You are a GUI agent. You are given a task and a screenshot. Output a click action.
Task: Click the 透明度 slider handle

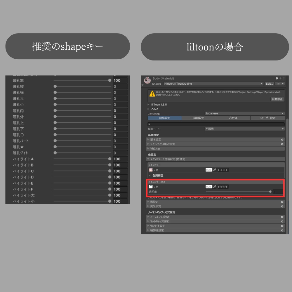click(x=270, y=192)
